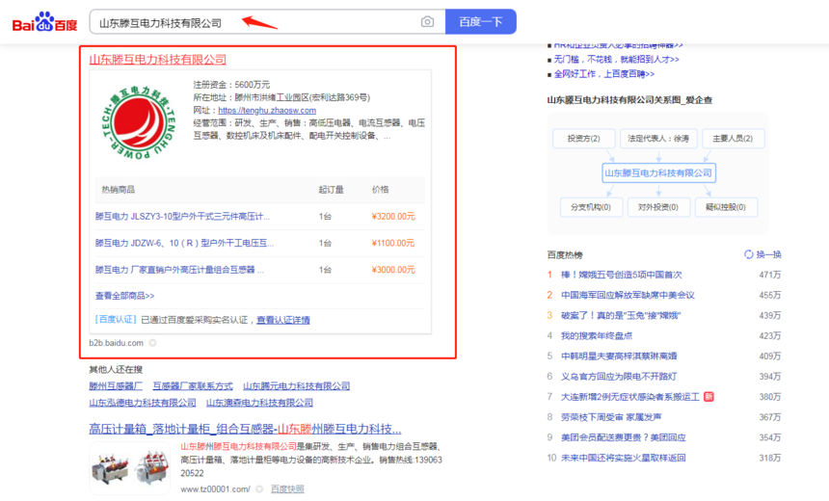Viewport: 829px width, 501px height.
Task: Open hot item 大连新增2例无症状感染者系搬运工
Action: click(x=630, y=397)
